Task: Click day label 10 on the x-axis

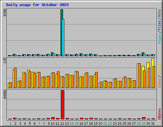Action: click(53, 124)
